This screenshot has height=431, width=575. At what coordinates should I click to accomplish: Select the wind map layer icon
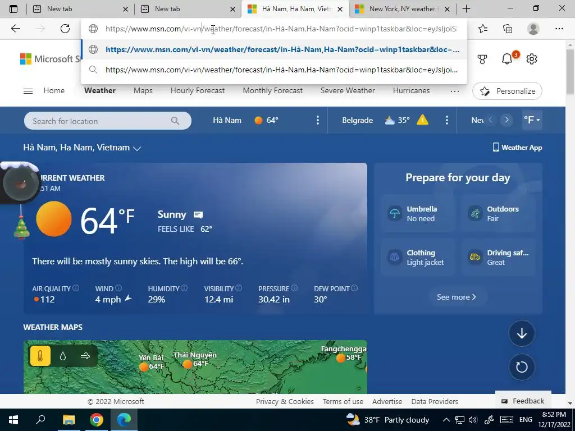[x=85, y=356]
